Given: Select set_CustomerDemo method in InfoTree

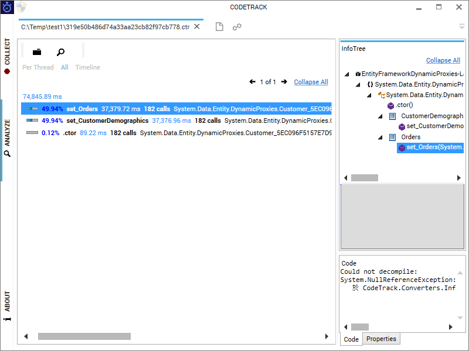Looking at the screenshot, I should (x=435, y=126).
